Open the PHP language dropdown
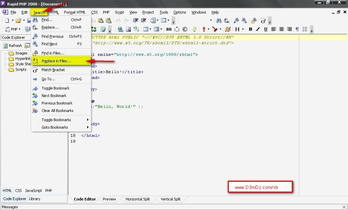This screenshot has width=348, height=210. [x=13, y=29]
